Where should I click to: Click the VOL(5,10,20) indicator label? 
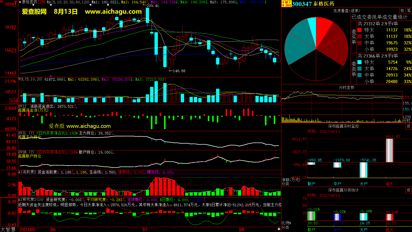tap(30, 79)
